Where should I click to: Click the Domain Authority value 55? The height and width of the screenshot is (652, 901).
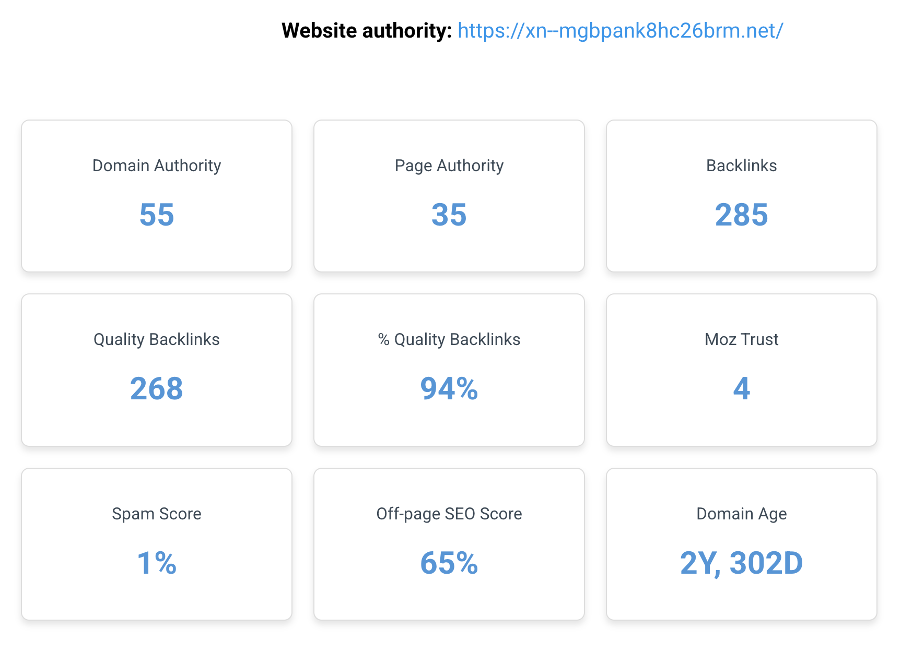(157, 215)
